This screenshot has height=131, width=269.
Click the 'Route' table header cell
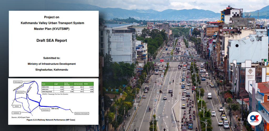pos(48,84)
